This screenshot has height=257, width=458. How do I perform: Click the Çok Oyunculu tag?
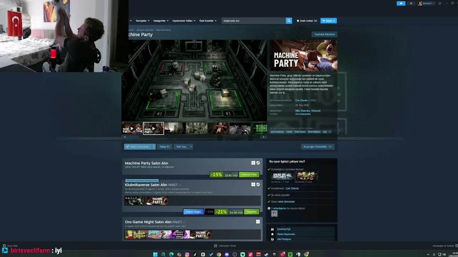coord(277,132)
